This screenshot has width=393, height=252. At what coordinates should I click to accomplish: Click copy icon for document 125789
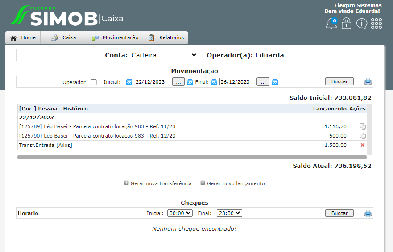363,126
